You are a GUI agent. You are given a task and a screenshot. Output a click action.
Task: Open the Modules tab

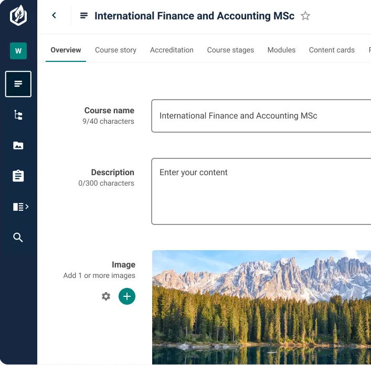click(281, 50)
